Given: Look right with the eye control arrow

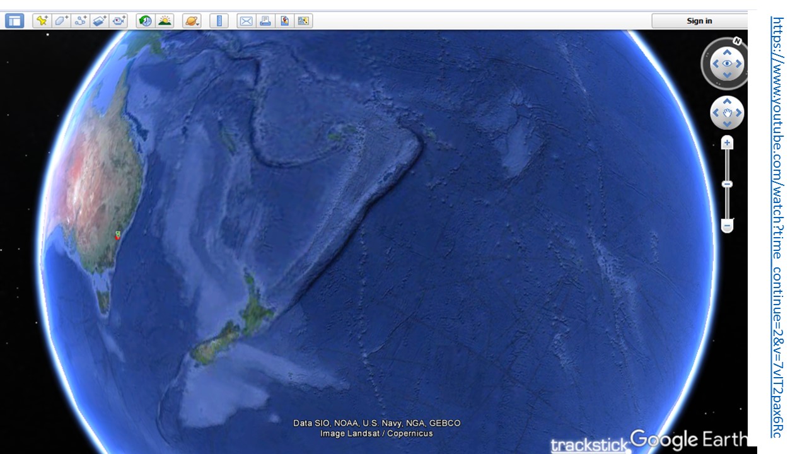Looking at the screenshot, I should pos(738,64).
